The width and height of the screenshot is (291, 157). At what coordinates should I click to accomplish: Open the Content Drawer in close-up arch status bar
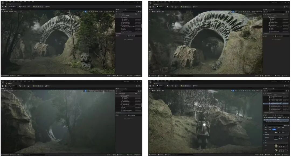tap(152, 76)
